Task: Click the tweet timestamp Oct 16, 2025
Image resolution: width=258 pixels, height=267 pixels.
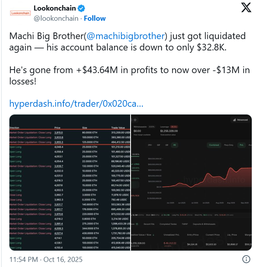Action: 34,259
